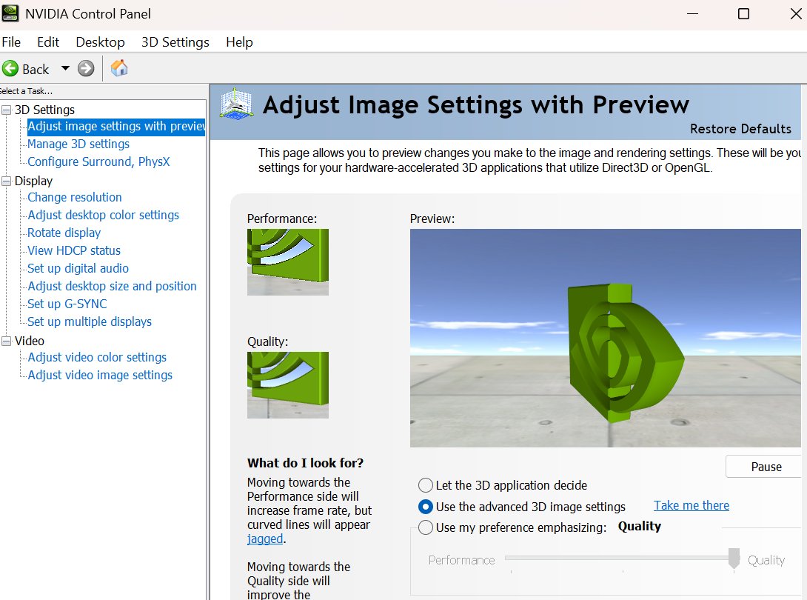The height and width of the screenshot is (600, 807).
Task: Select Use the advanced 3D image settings
Action: (426, 507)
